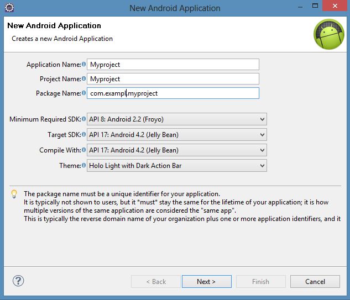Focus the Application Name text field
This screenshot has height=300, width=350.
(x=173, y=65)
